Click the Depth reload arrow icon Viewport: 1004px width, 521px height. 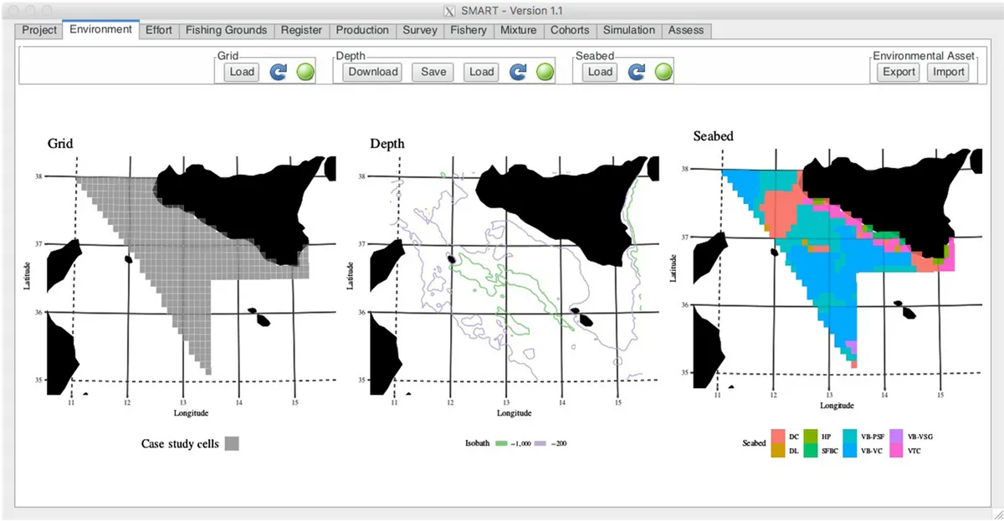click(x=519, y=72)
